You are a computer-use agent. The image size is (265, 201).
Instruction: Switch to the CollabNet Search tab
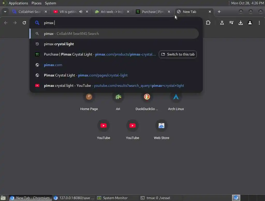[29, 12]
